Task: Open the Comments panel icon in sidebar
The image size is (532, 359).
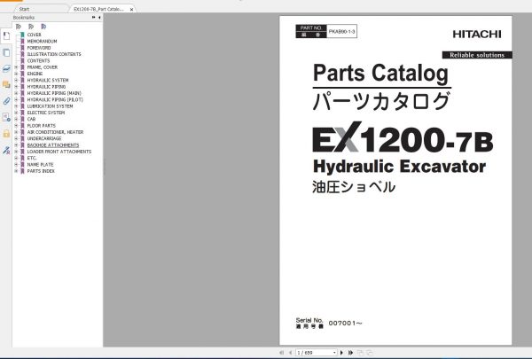Action: pos(6,84)
